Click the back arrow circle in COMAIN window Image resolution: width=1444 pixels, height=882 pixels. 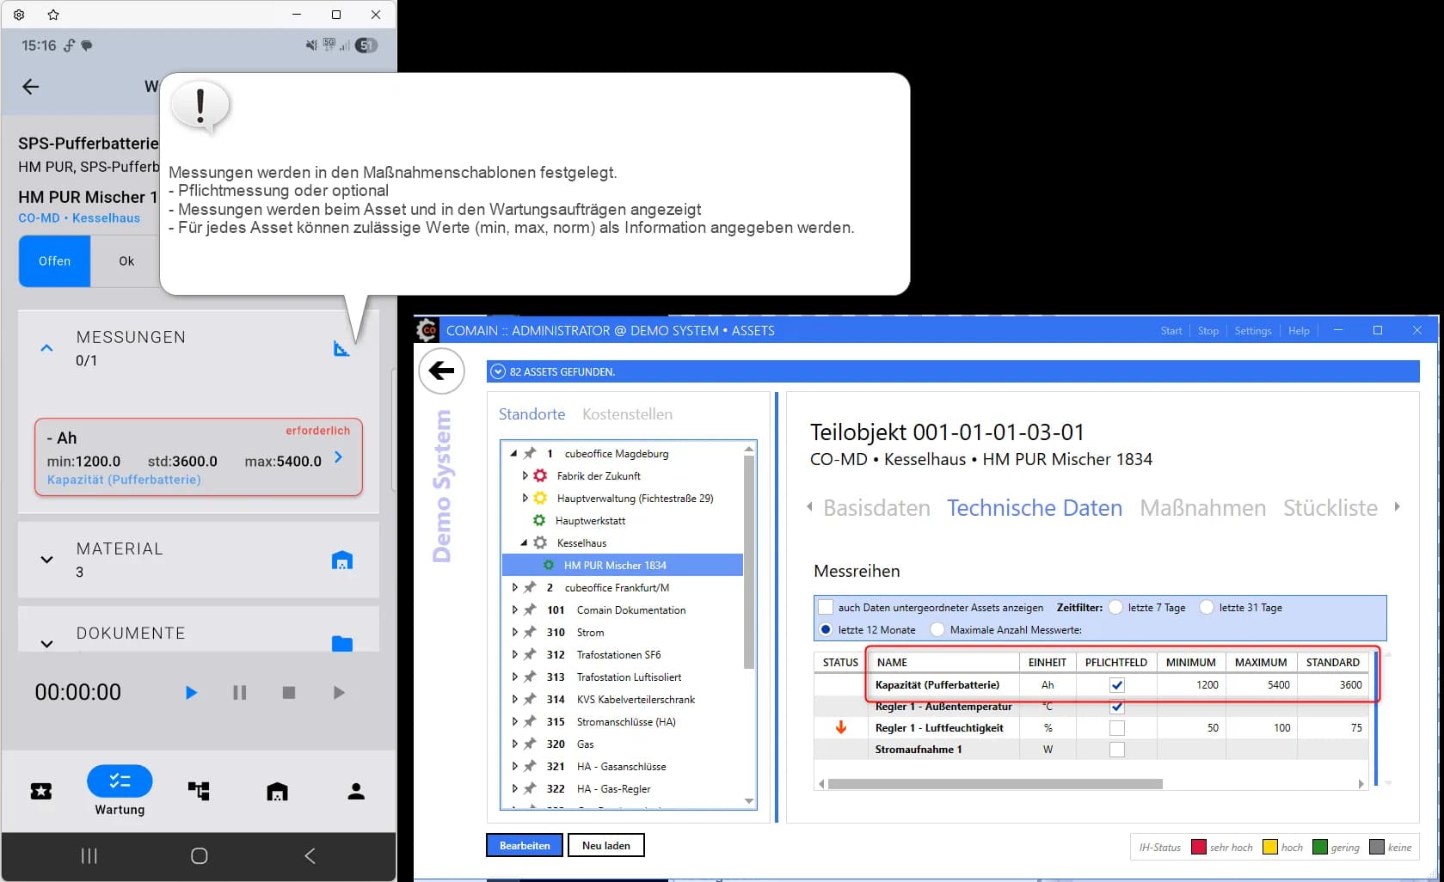point(441,371)
